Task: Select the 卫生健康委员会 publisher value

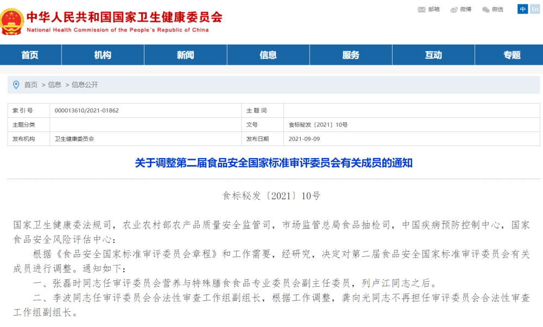Action: [74, 139]
